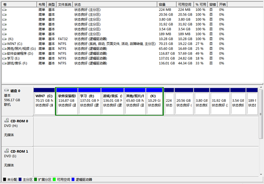This screenshot has width=264, height=184.
Task: Select the 31.92 GB partition block in disk map
Action: point(220,101)
